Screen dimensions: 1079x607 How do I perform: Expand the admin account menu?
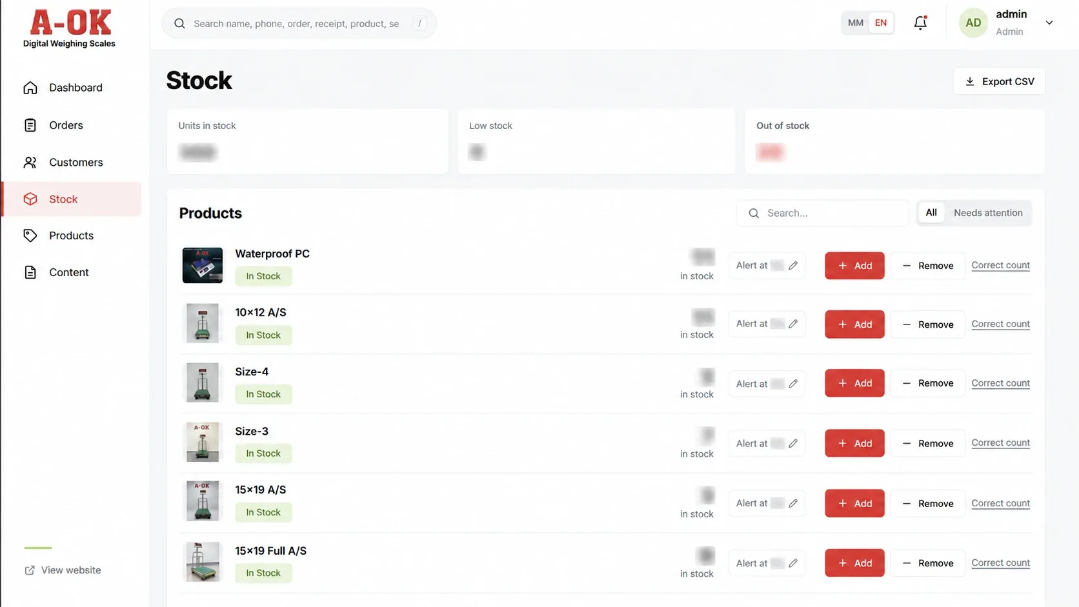coord(1049,23)
